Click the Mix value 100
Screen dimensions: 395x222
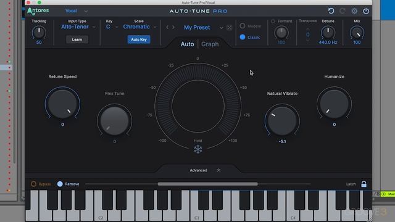coord(357,43)
